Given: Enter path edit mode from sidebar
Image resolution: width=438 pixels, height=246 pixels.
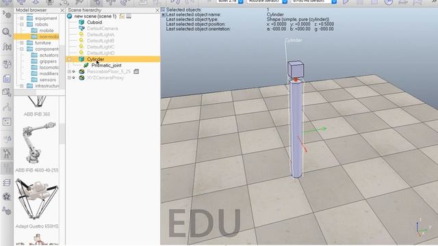Looking at the screenshot, I should point(7,107).
